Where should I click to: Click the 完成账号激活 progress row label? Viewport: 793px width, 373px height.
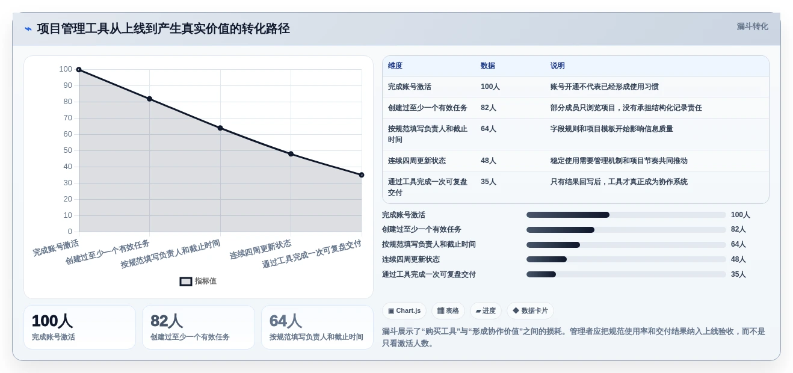pyautogui.click(x=404, y=215)
